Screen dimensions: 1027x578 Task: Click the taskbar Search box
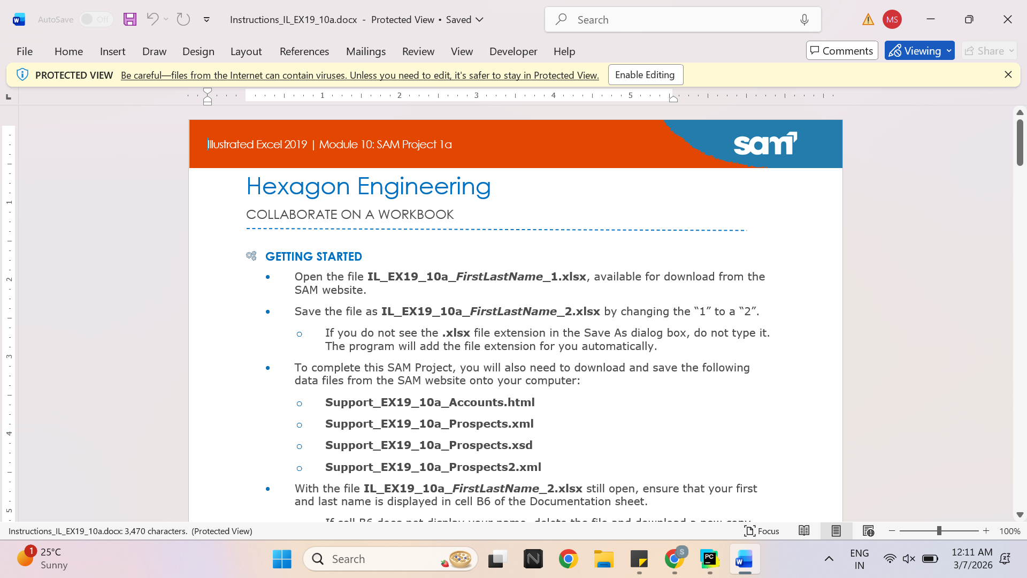[390, 559]
